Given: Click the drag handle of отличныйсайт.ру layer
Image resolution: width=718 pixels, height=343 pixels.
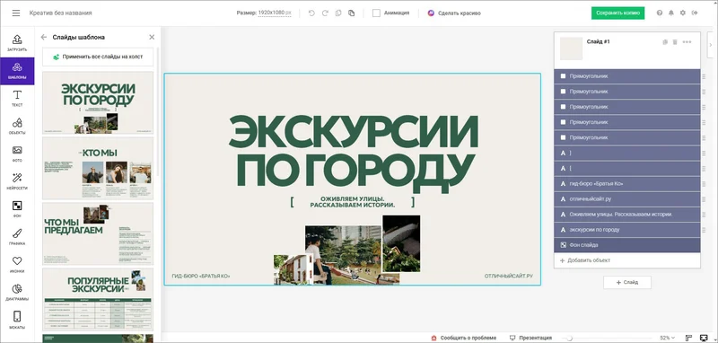Looking at the screenshot, I should point(704,199).
